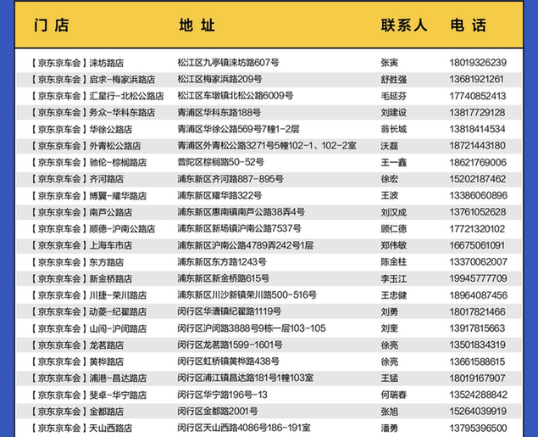Select the contact name 刘建设
Screen dimensions: 538x437
[x=394, y=112]
